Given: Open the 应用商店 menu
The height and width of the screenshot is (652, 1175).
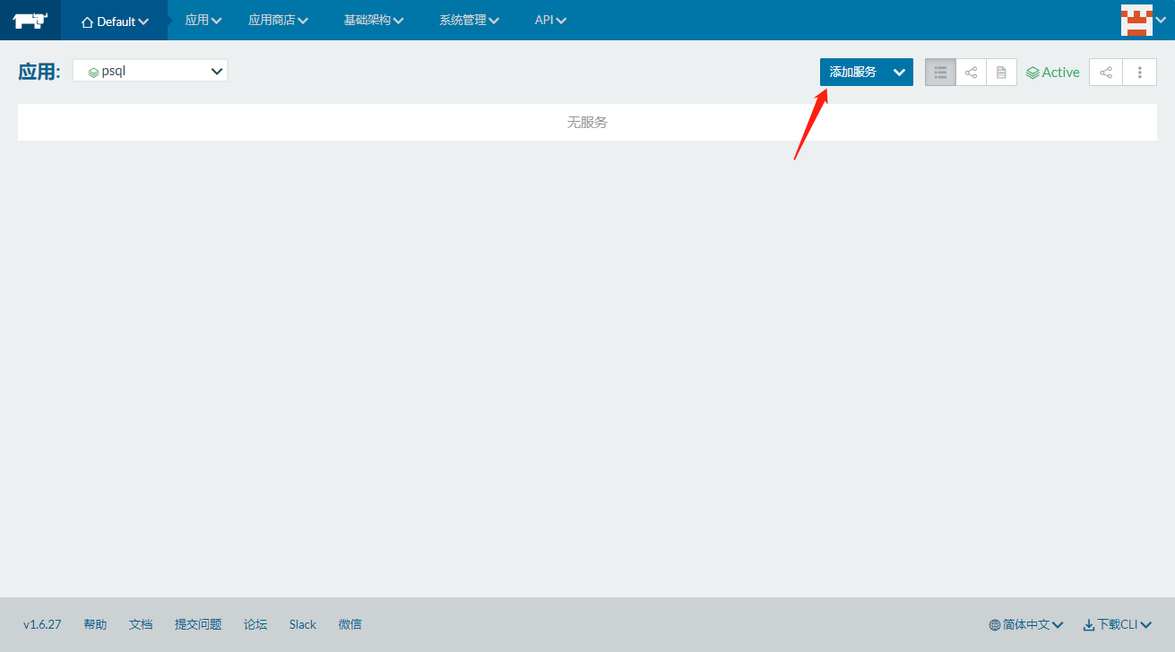Looking at the screenshot, I should tap(279, 20).
